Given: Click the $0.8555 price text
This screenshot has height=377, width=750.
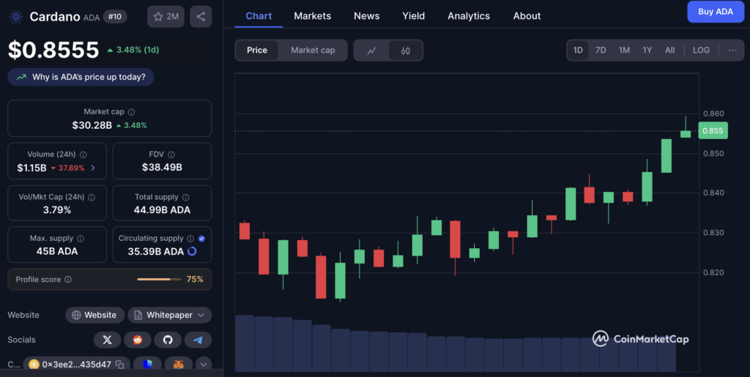Looking at the screenshot, I should (x=53, y=50).
